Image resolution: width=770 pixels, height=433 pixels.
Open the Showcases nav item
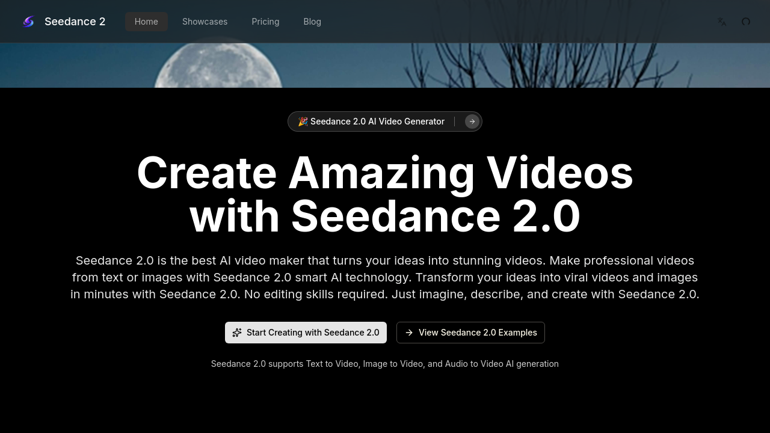205,22
